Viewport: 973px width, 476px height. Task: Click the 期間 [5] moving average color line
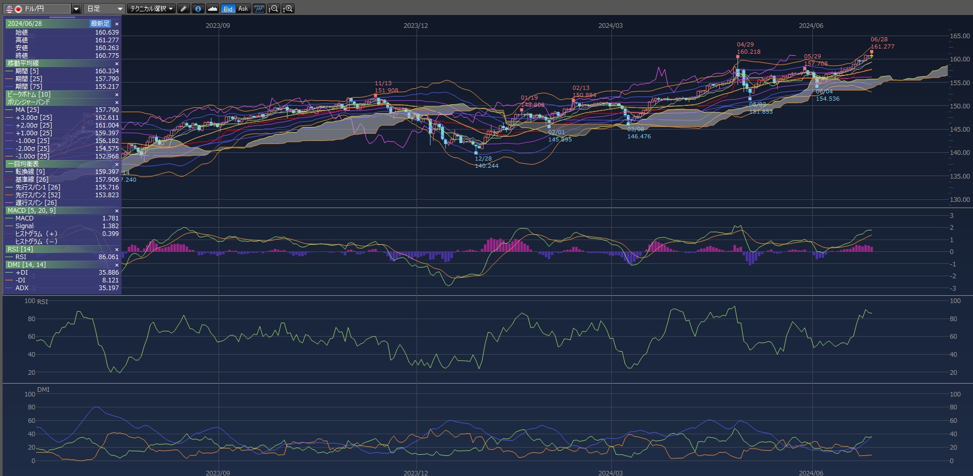pyautogui.click(x=9, y=71)
